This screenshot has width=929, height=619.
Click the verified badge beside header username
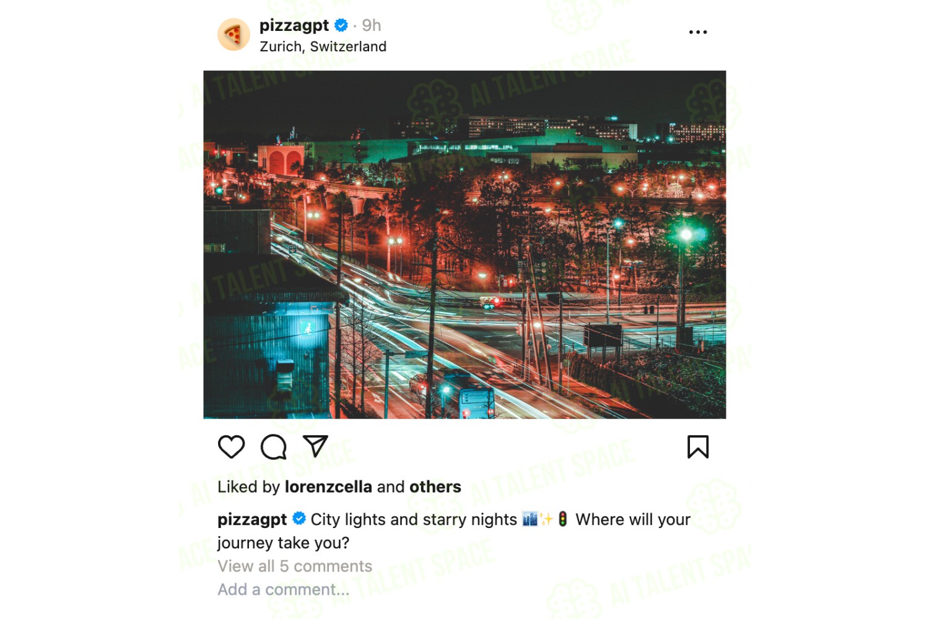click(341, 25)
